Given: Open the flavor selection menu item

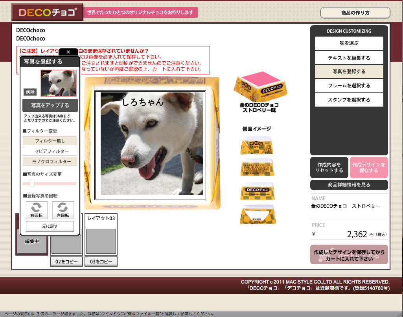Looking at the screenshot, I should (349, 43).
